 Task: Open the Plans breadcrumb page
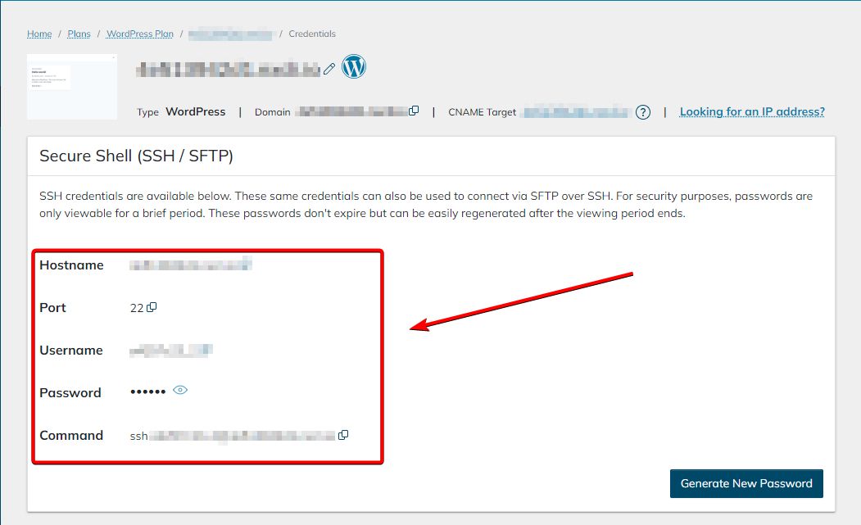[x=79, y=34]
